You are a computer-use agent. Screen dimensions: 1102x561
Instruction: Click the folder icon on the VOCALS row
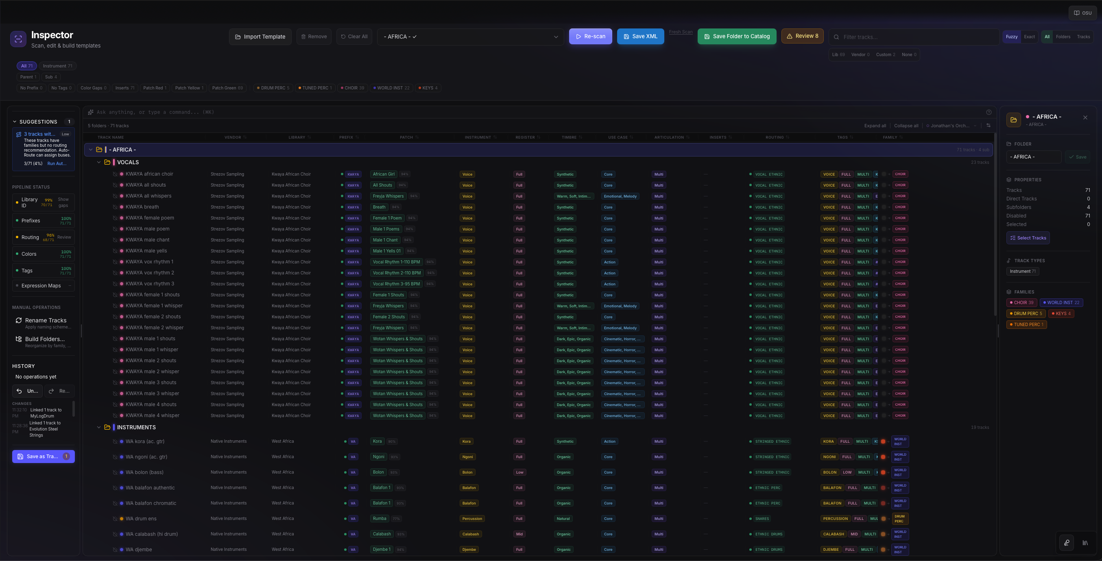pos(107,162)
